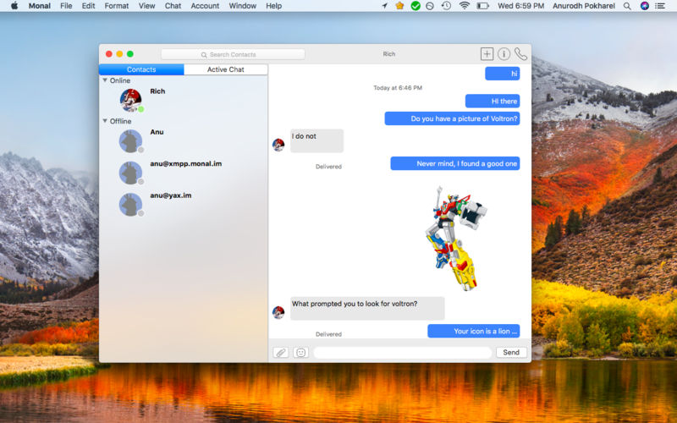Open the Account menu
The image size is (677, 423).
pyautogui.click(x=205, y=6)
